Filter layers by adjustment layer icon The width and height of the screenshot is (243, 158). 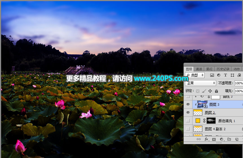pos(219,75)
